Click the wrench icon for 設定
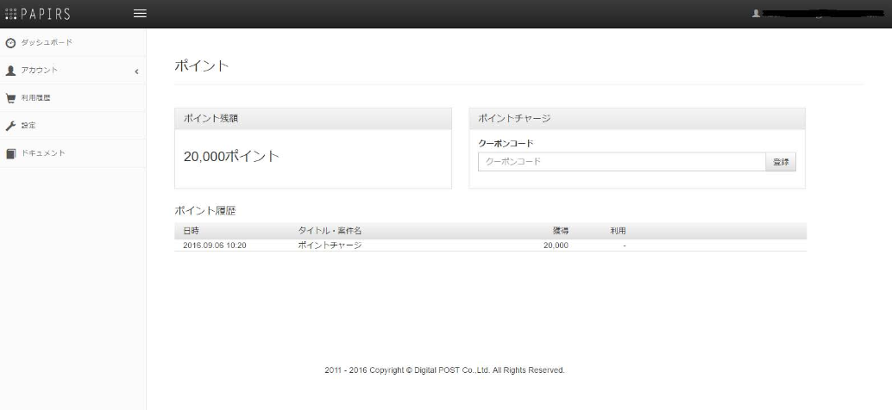 pos(10,126)
